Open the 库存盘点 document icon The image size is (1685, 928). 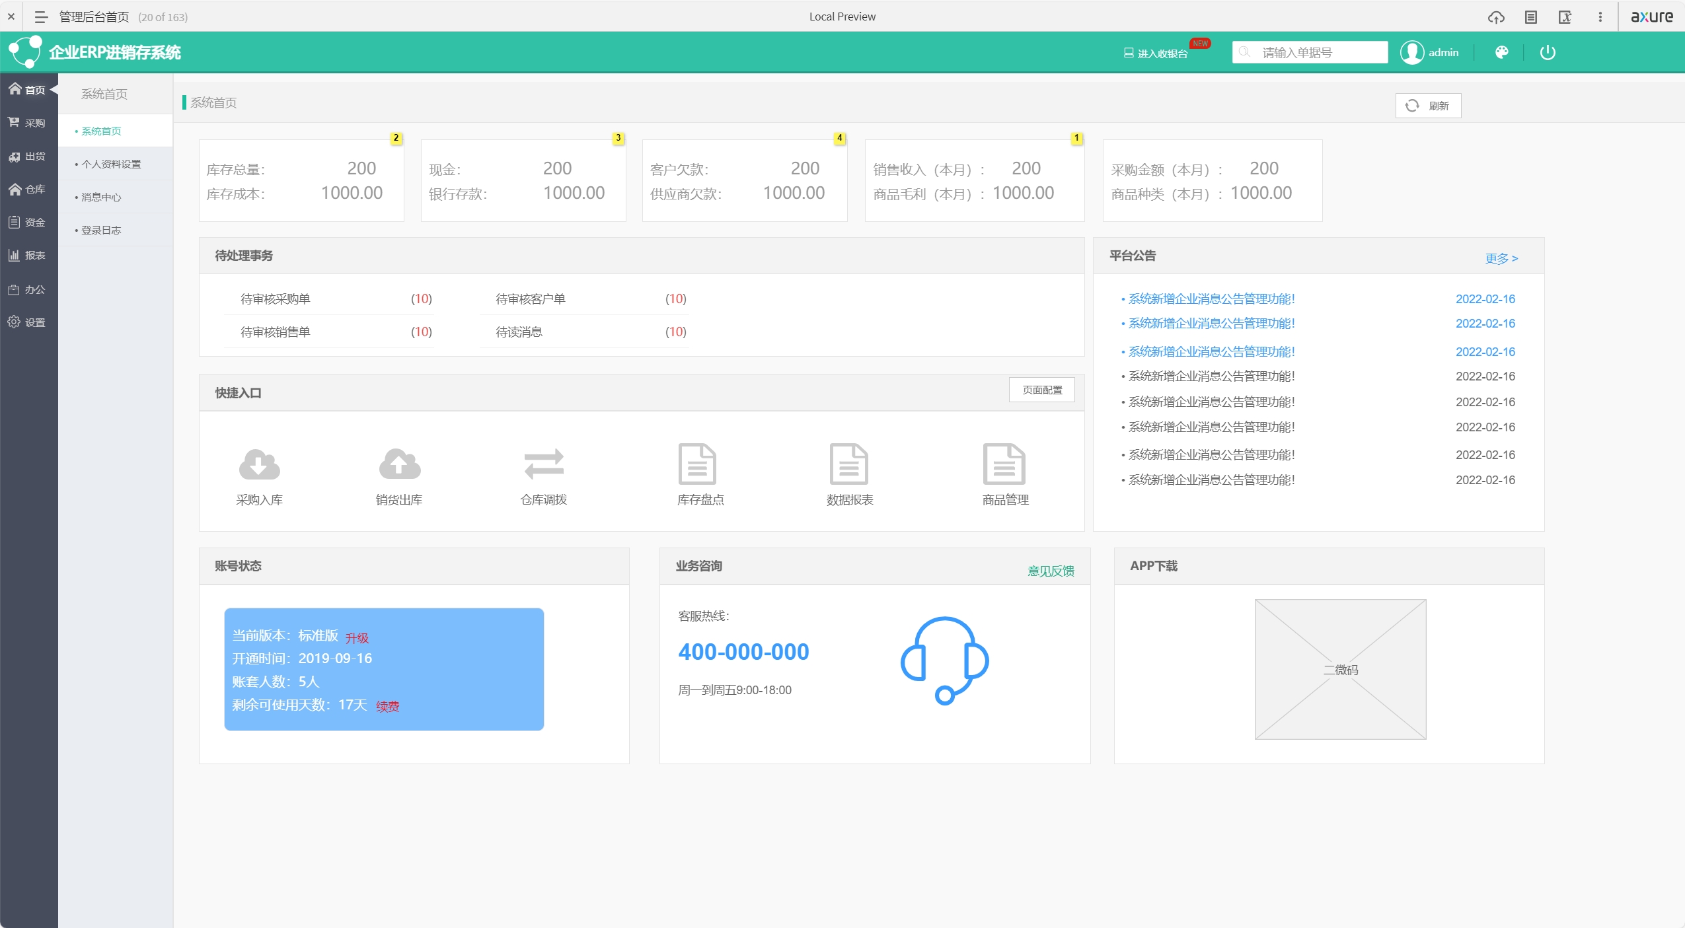[698, 464]
